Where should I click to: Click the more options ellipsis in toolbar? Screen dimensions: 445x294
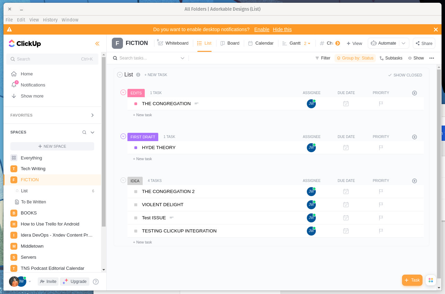click(x=431, y=58)
